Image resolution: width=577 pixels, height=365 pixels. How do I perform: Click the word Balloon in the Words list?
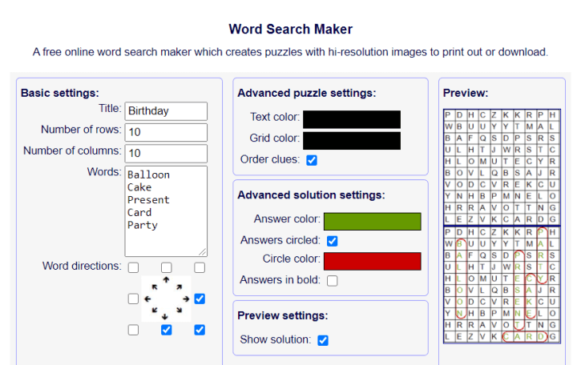pos(149,175)
